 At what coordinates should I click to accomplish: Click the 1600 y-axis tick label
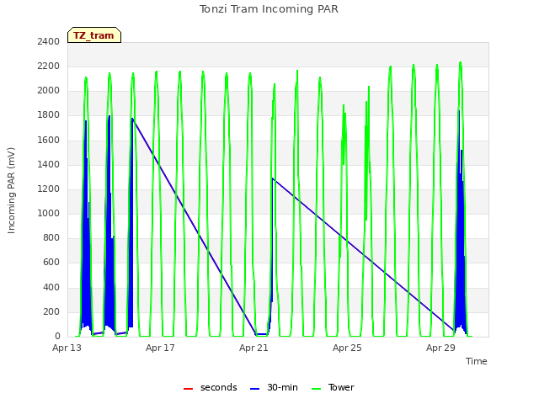click(49, 140)
